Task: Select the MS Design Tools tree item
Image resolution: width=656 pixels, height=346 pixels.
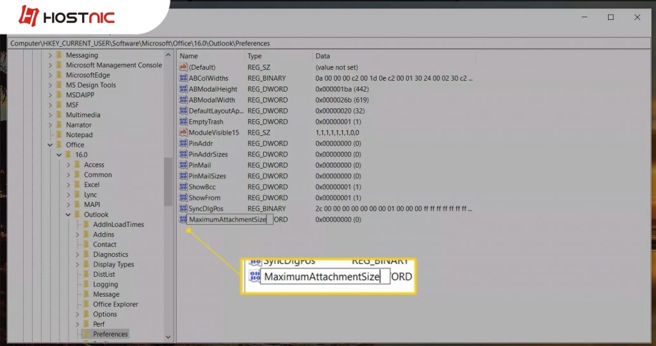Action: [x=91, y=85]
